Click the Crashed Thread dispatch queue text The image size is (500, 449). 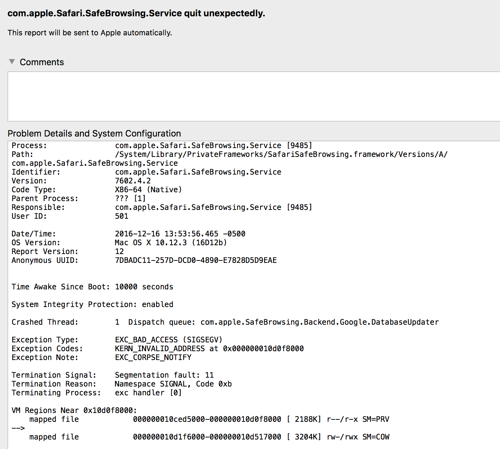coord(283,322)
